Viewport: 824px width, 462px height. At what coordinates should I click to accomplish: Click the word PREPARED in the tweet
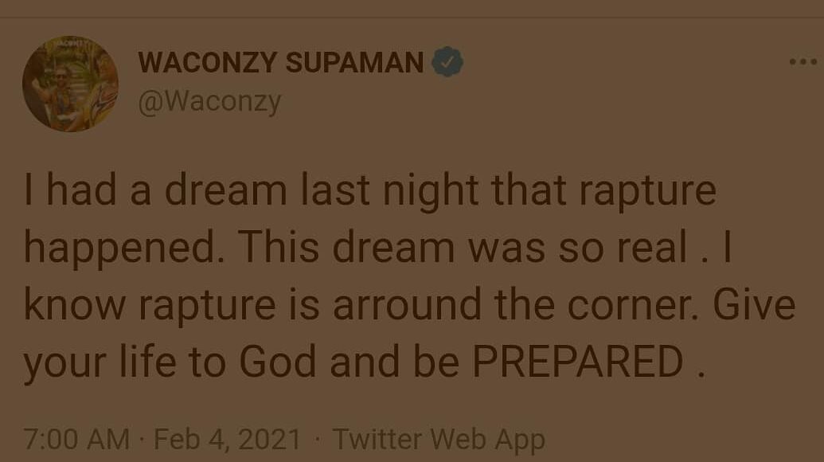pyautogui.click(x=577, y=362)
